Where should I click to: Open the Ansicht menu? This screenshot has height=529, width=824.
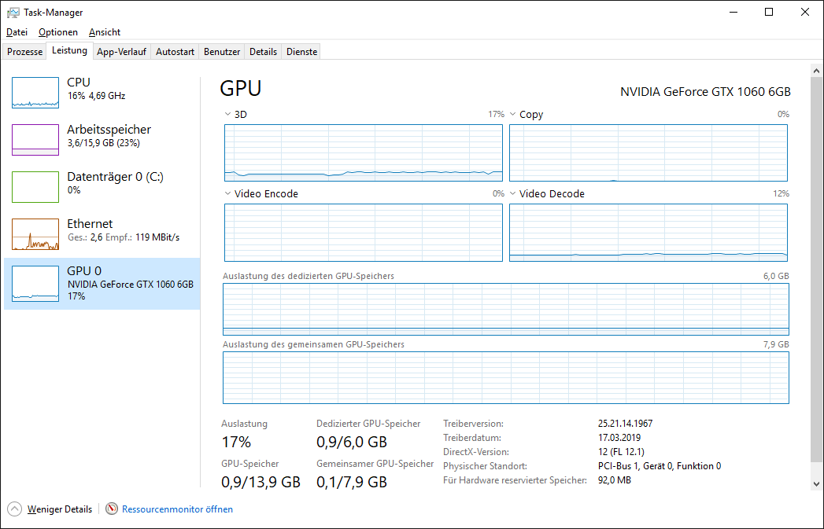point(105,32)
